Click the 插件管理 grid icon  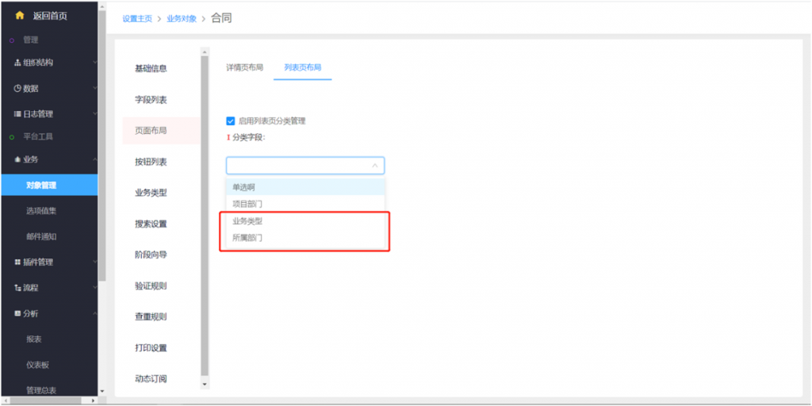17,262
